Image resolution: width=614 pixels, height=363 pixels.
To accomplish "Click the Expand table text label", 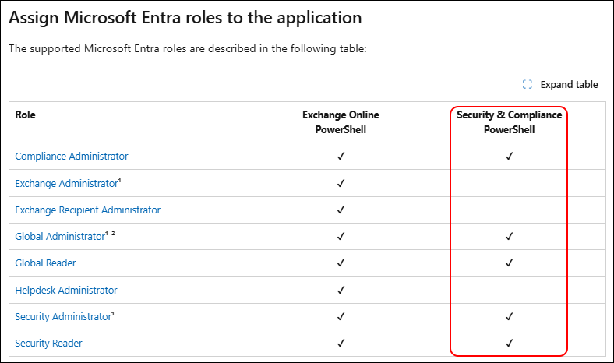I will (x=569, y=85).
